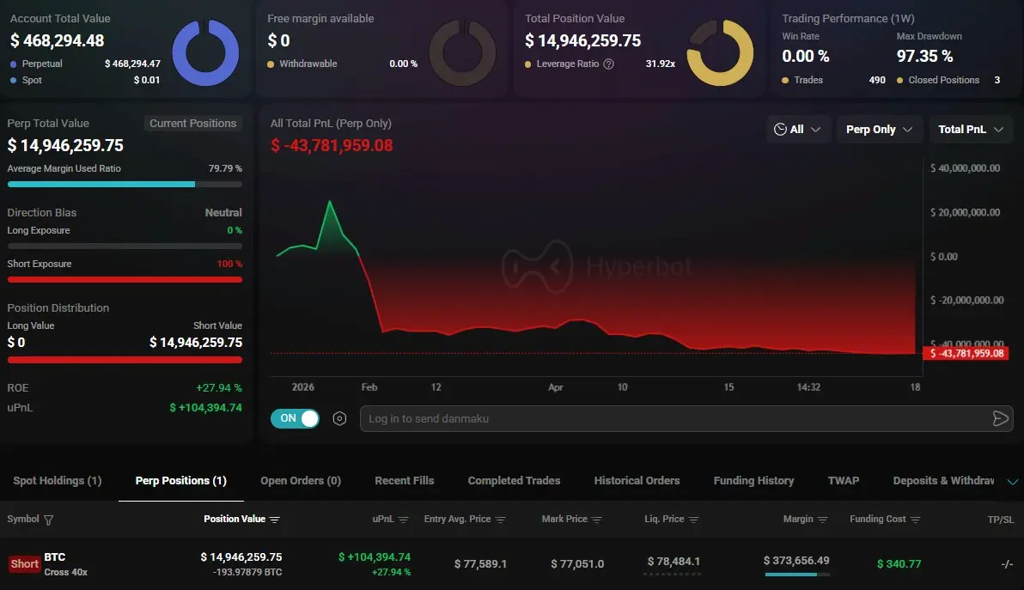Click the Short Exposure red bar
Viewport: 1024px width, 590px height.
[x=125, y=280]
